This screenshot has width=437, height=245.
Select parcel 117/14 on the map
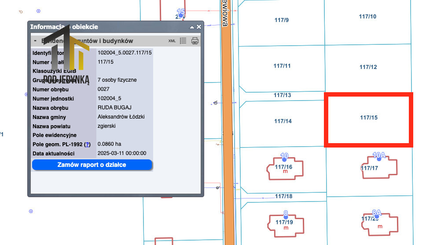coord(283,121)
